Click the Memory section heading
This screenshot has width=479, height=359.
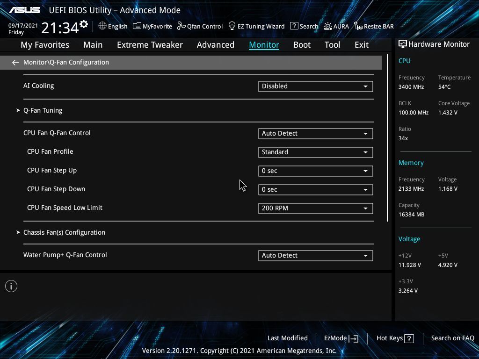[411, 163]
